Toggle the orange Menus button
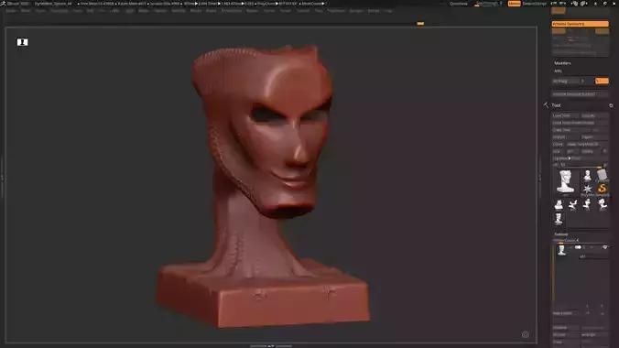Screen dimensions: 619x348 514,4
